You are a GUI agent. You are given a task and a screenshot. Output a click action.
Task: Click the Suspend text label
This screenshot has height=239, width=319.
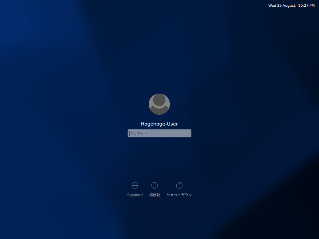(135, 195)
